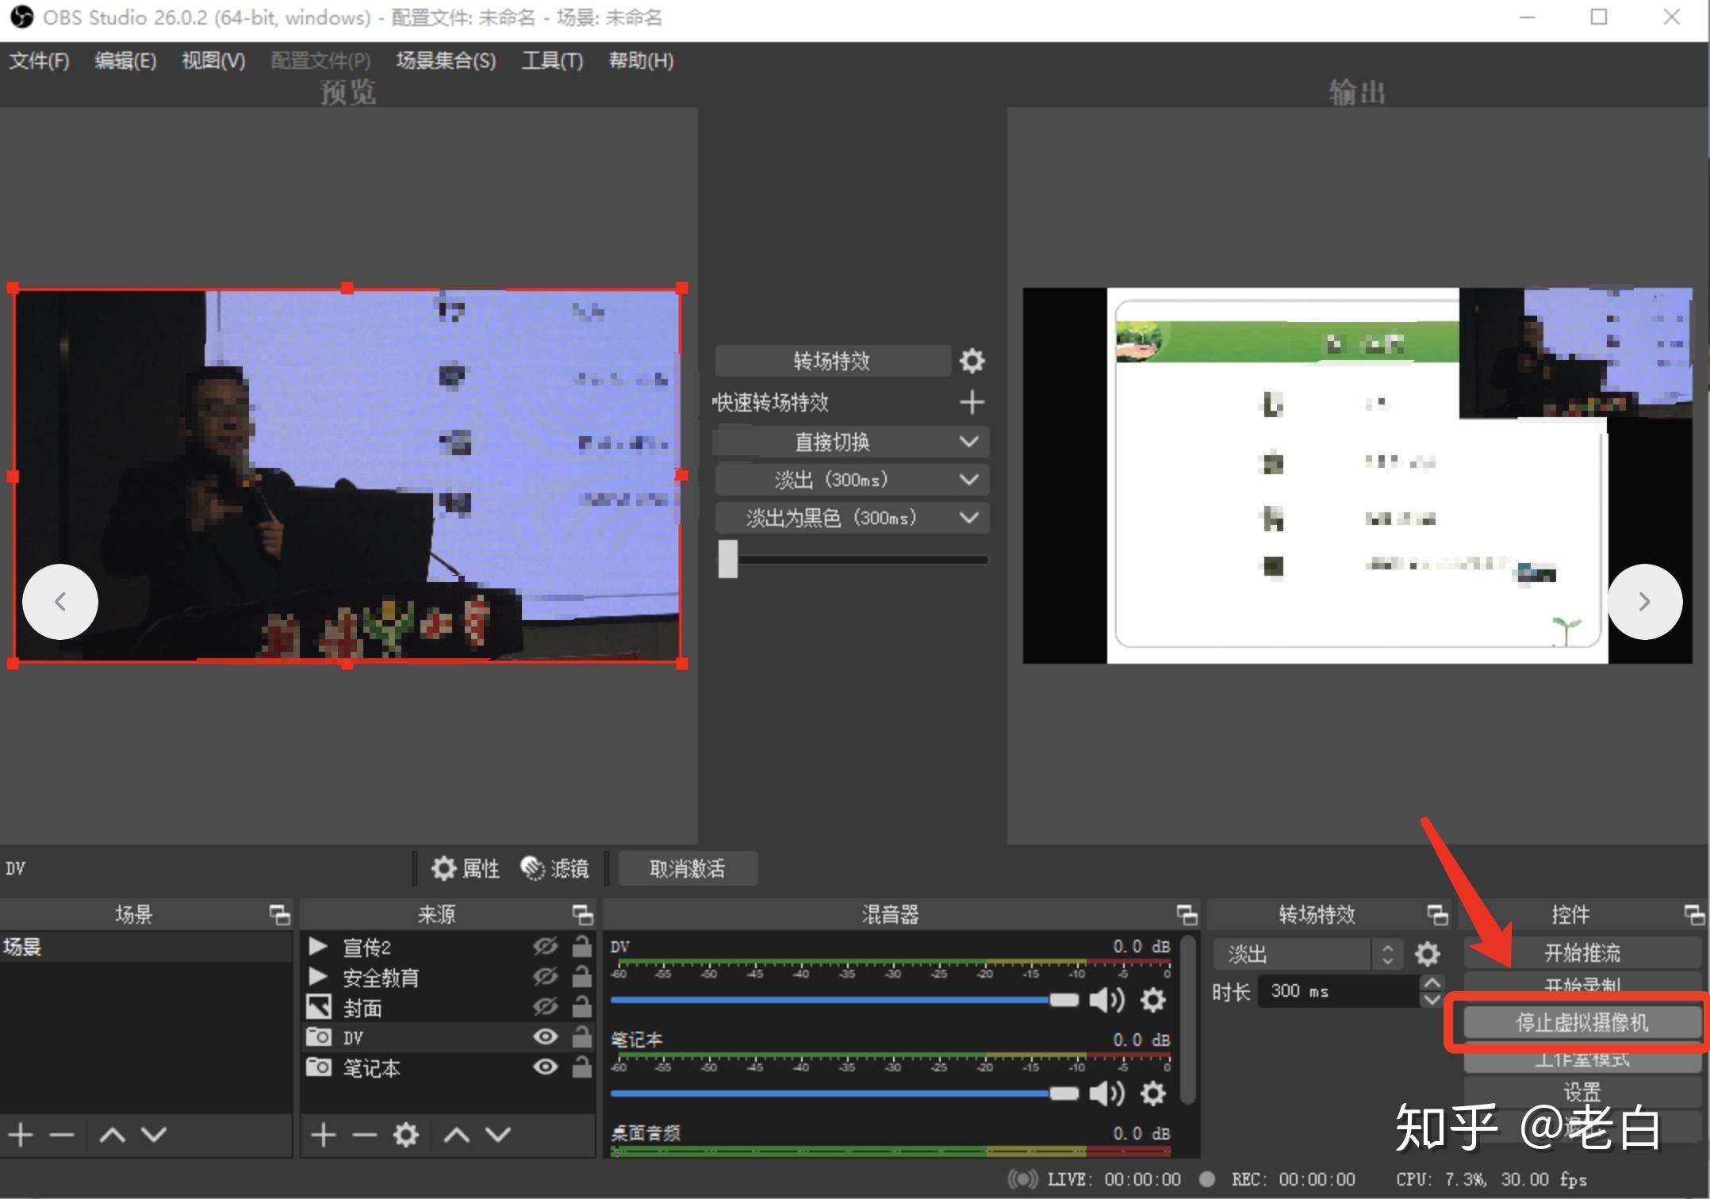This screenshot has height=1199, width=1710.
Task: Mute the DV audio speaker icon
Action: click(x=1106, y=1000)
